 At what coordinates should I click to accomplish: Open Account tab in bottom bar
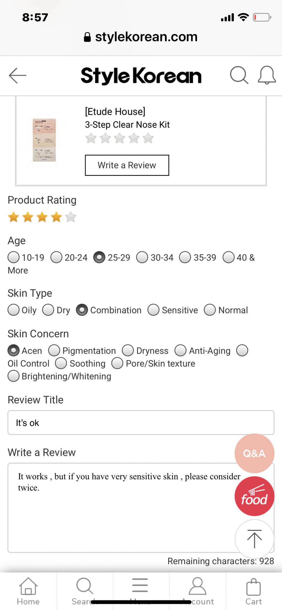click(x=198, y=591)
